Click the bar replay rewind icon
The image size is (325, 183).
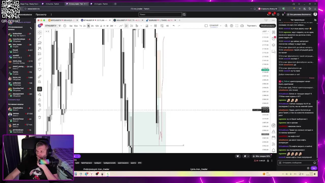pyautogui.click(x=167, y=26)
